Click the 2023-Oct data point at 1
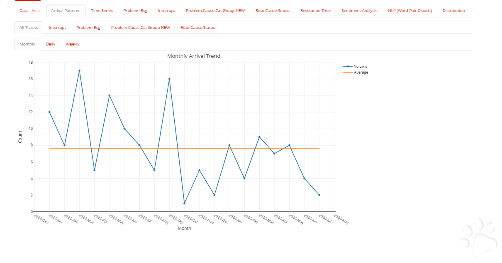This screenshot has width=502, height=263. pos(184,203)
